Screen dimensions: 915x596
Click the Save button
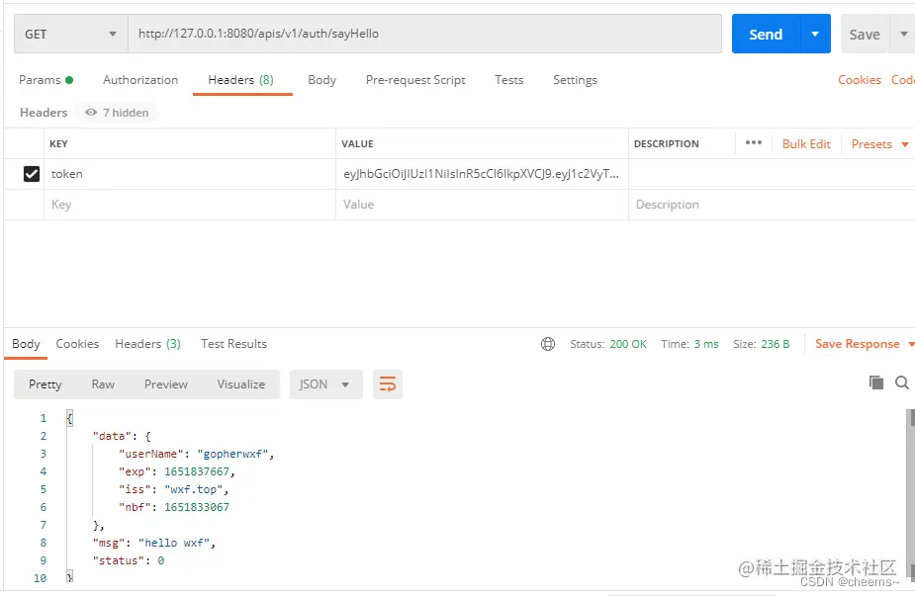[x=865, y=34]
